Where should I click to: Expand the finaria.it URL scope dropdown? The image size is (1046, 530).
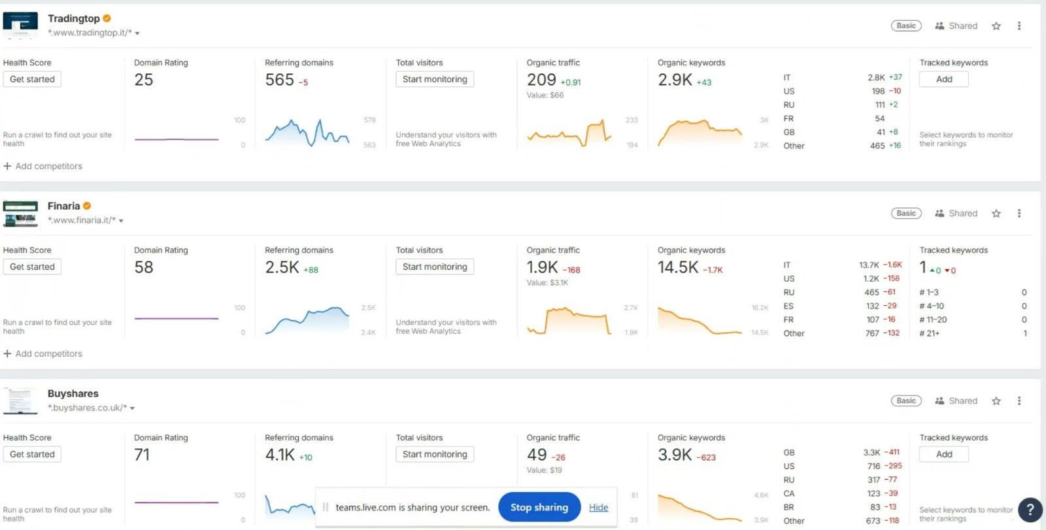tap(121, 221)
